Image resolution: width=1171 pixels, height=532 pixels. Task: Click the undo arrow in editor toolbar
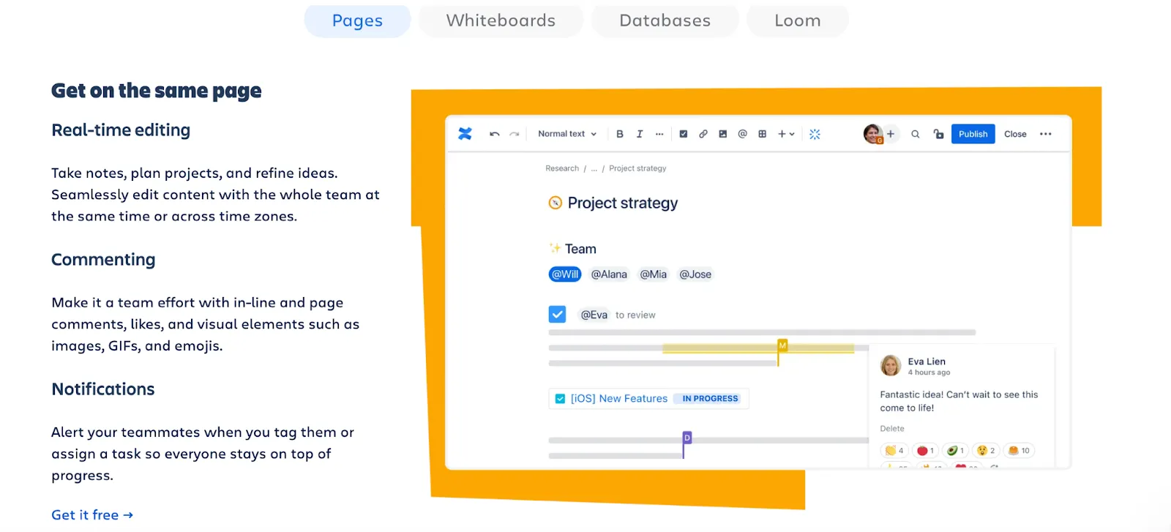pyautogui.click(x=495, y=134)
